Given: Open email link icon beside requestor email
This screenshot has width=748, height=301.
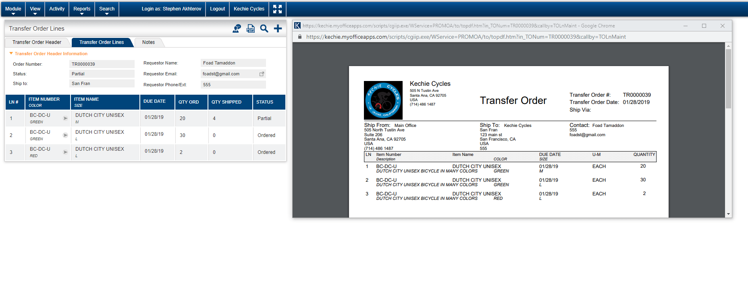Looking at the screenshot, I should tap(262, 74).
